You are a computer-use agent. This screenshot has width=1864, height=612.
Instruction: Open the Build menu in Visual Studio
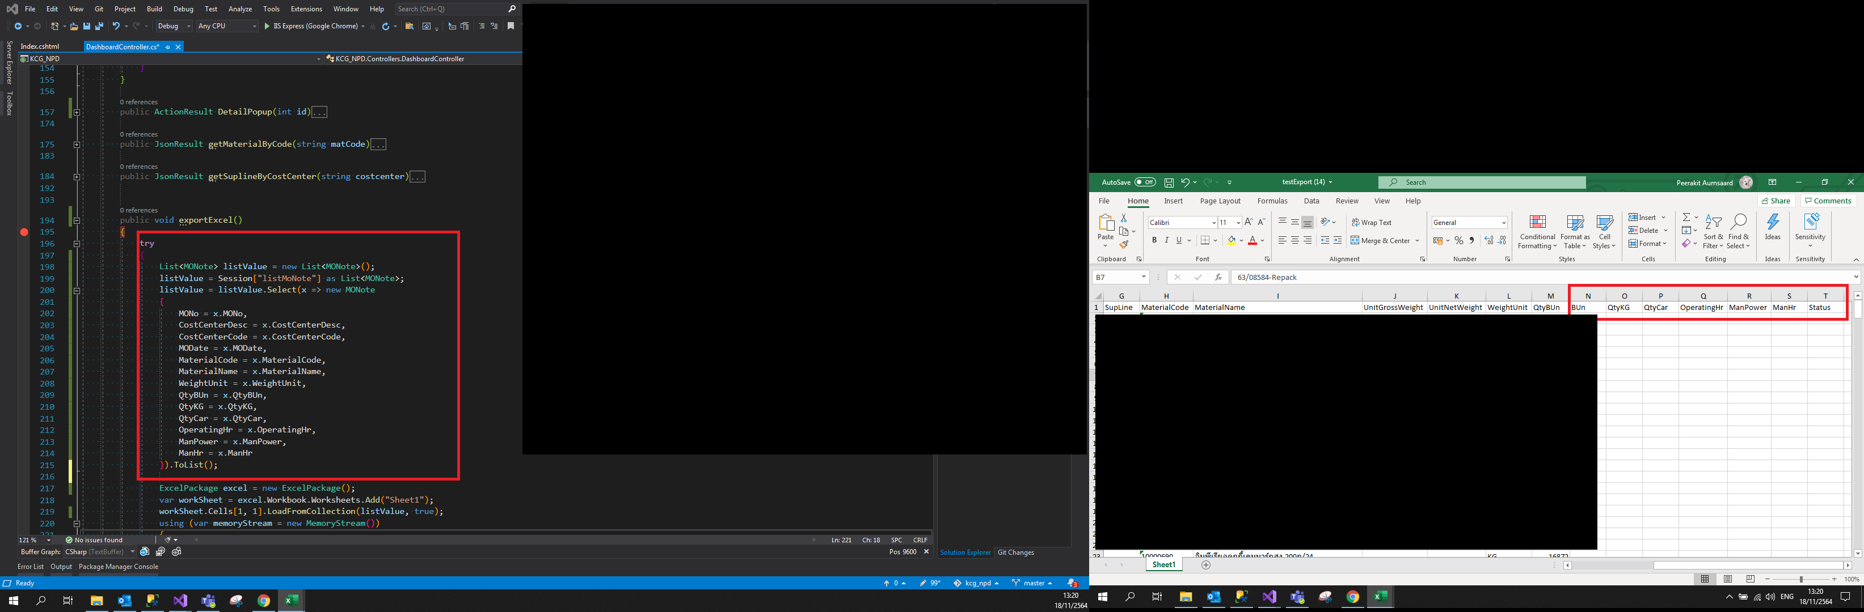click(154, 8)
